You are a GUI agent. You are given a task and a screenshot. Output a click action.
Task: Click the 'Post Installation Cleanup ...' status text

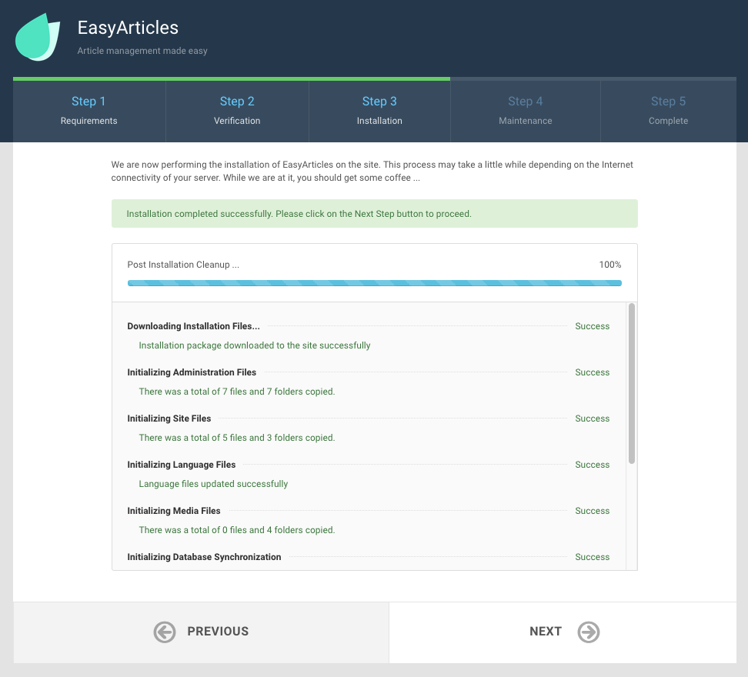pos(183,265)
